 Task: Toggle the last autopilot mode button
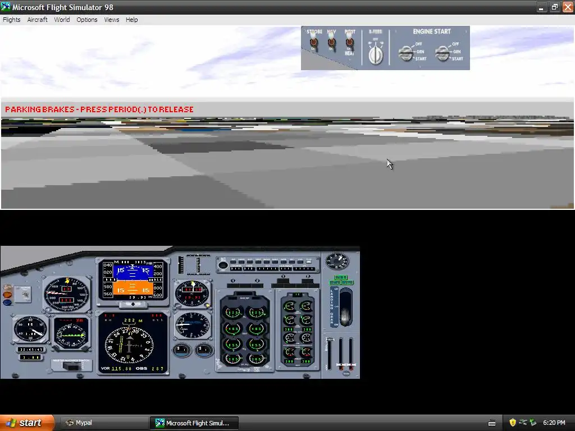tap(309, 261)
